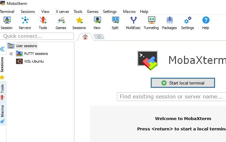Viewport: 226px width, 142px height.
Task: Click the WSL-Ubuntu session icon
Action: click(x=19, y=61)
